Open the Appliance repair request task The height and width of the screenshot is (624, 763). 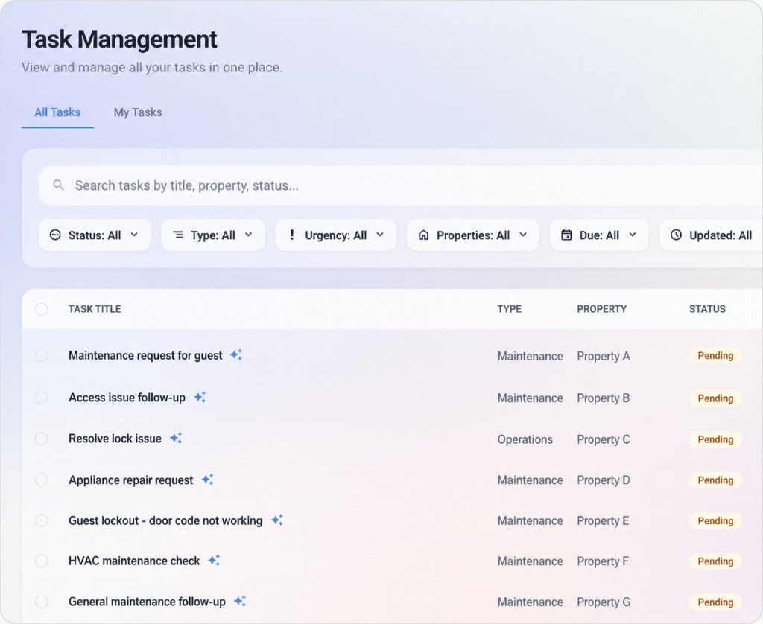click(131, 480)
